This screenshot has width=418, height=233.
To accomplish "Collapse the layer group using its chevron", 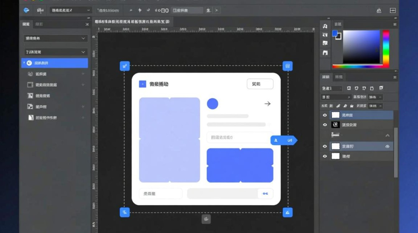I will point(387,135).
